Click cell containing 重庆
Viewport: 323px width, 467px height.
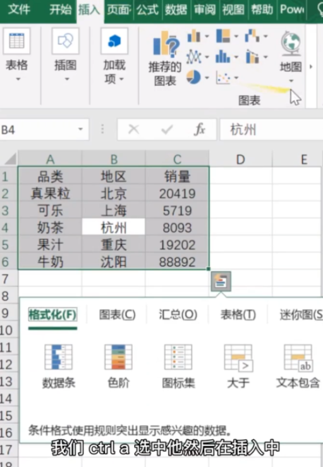[x=114, y=245]
